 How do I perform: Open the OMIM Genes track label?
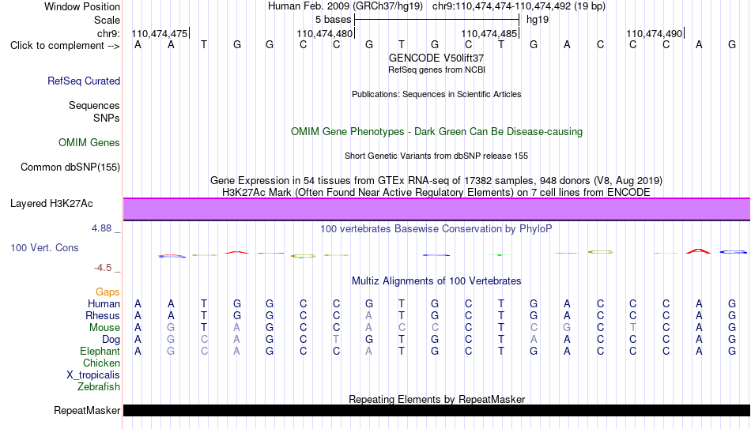pos(89,143)
